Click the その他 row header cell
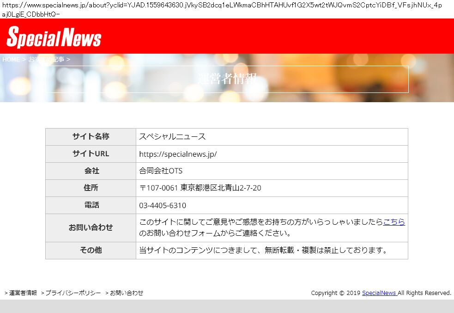Image resolution: width=454 pixels, height=313 pixels. [91, 250]
